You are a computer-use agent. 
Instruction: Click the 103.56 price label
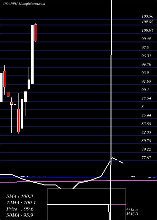(x=148, y=16)
